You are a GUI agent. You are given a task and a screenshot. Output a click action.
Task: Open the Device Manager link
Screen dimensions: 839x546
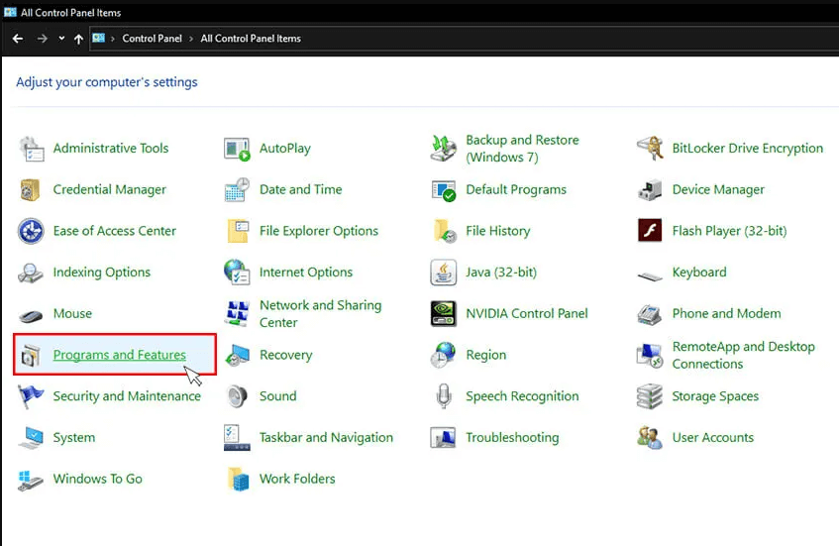pos(718,189)
